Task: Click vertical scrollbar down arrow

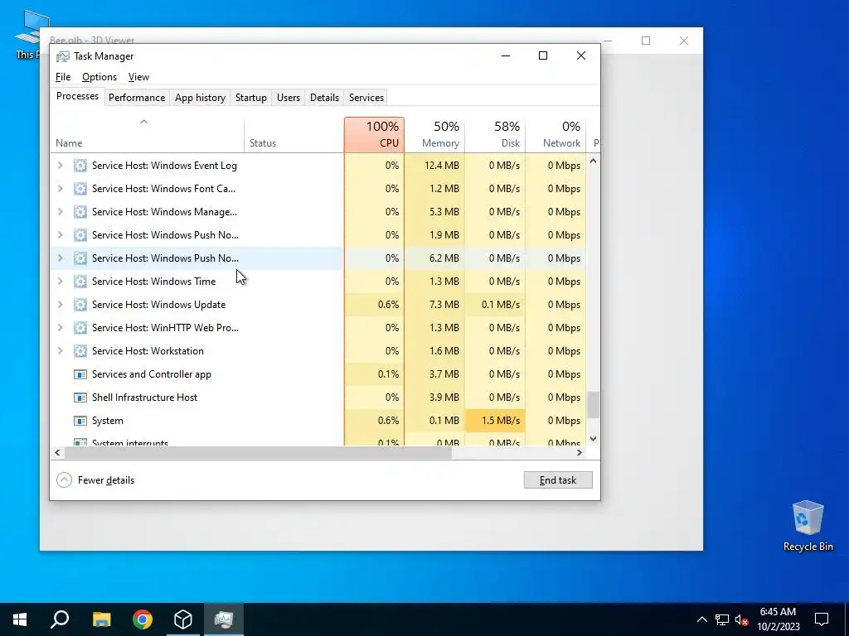Action: (594, 439)
